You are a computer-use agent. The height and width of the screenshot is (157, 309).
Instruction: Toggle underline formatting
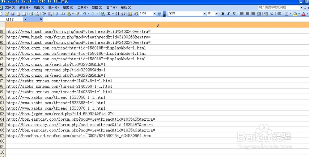tap(234, 14)
